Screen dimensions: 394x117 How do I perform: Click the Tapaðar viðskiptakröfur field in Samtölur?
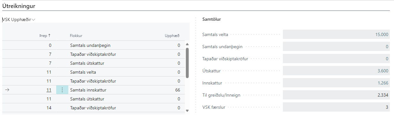click(336, 59)
